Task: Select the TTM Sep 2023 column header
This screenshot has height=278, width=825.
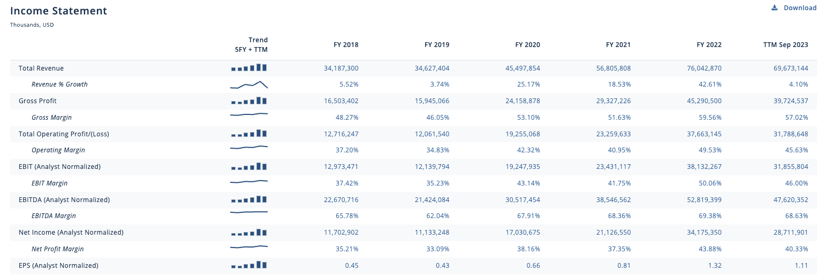Action: [x=785, y=45]
